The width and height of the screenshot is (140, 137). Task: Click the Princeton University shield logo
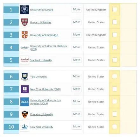pyautogui.click(x=25, y=114)
